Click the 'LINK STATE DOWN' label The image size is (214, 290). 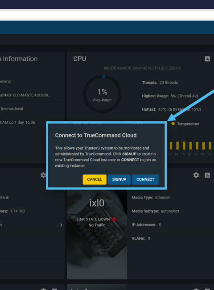[93, 219]
